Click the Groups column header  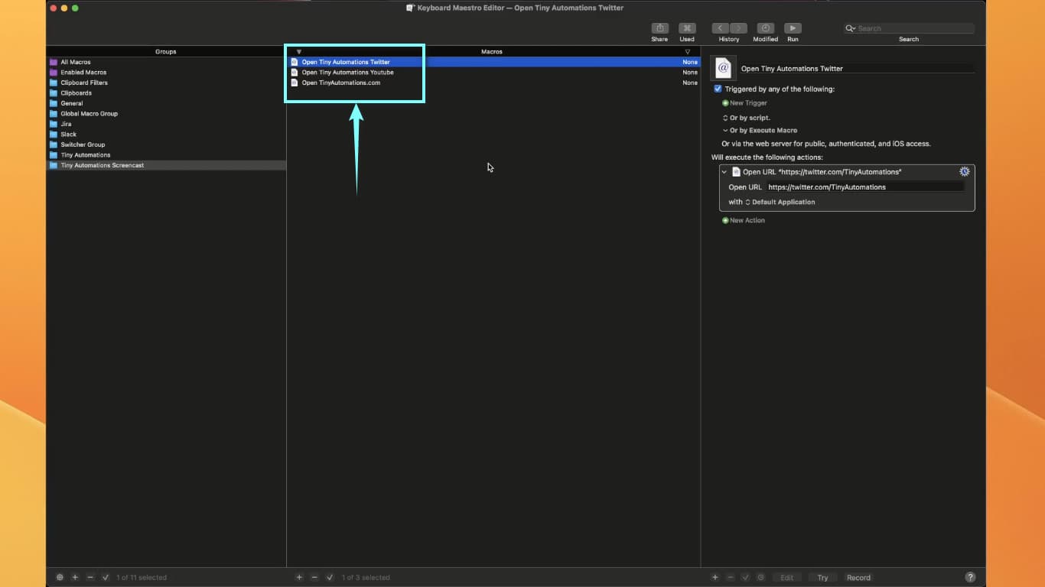[166, 52]
